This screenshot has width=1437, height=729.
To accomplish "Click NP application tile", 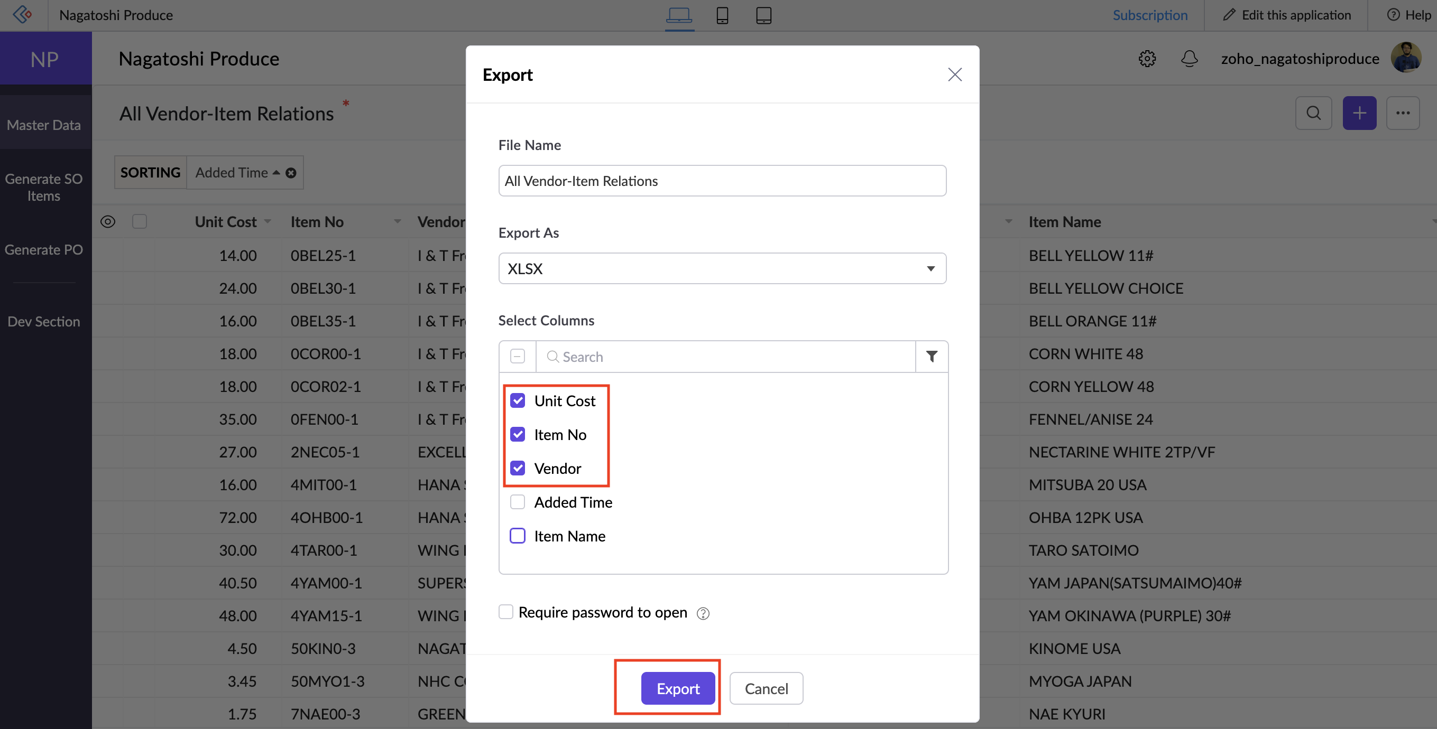I will coord(45,59).
